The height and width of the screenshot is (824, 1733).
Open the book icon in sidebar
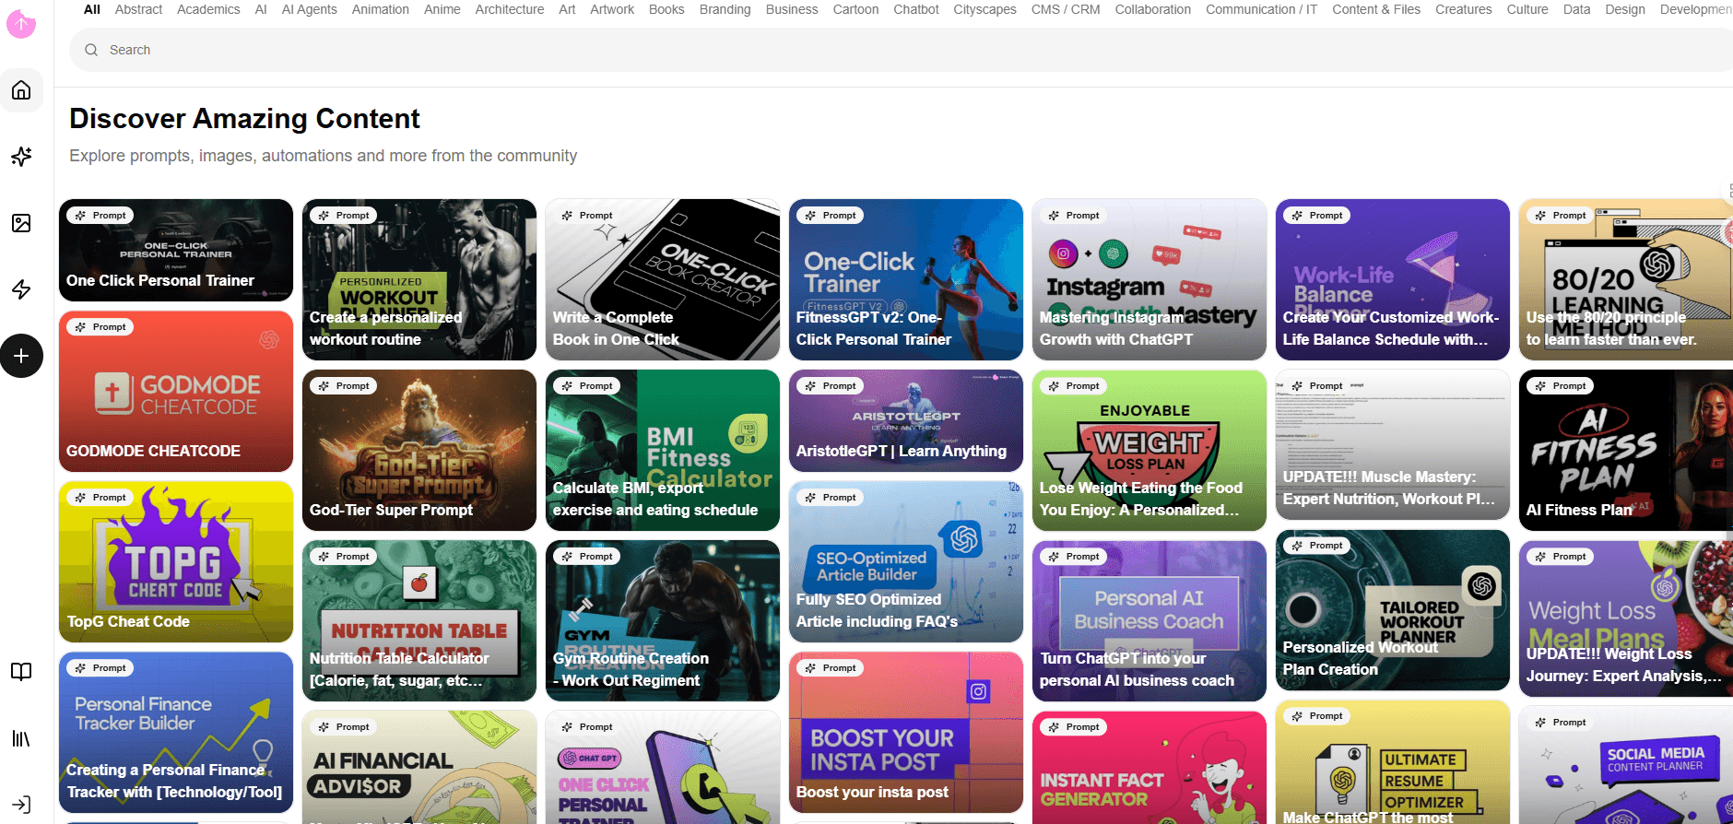[21, 671]
